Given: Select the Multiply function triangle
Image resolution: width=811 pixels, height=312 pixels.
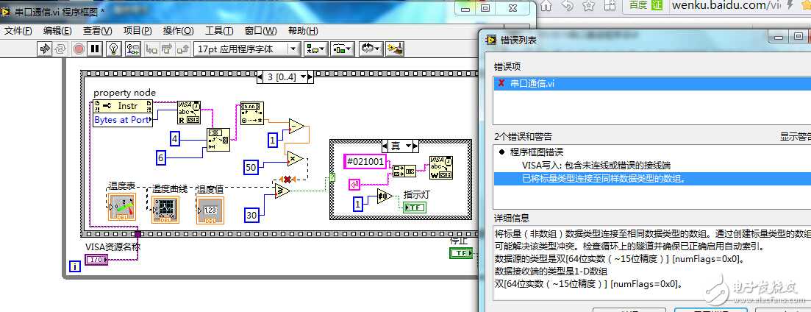Looking at the screenshot, I should point(296,158).
